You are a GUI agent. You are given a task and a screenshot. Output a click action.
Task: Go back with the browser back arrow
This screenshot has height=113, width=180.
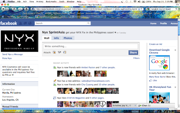(x=3, y=9)
